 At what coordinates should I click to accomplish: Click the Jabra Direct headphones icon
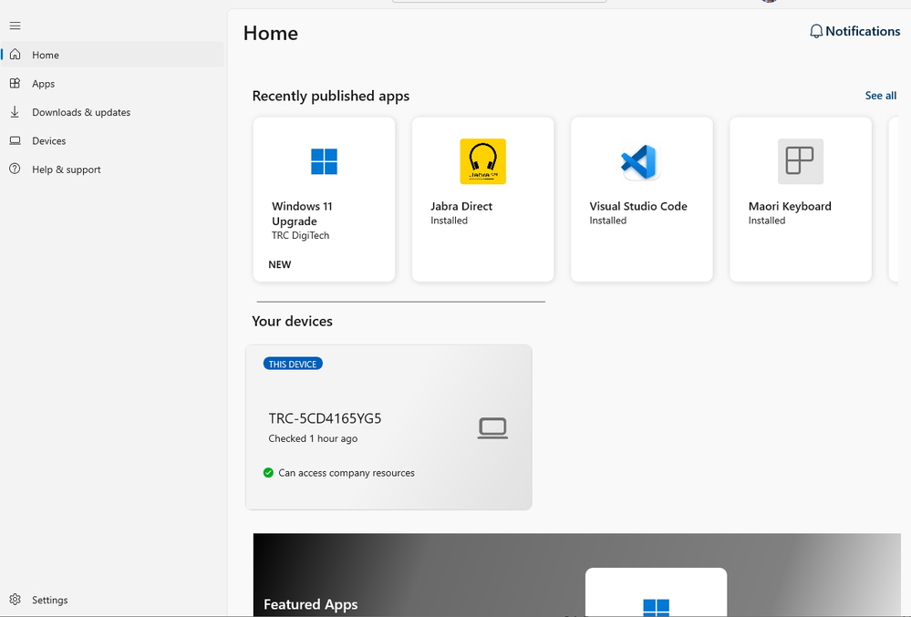(482, 161)
